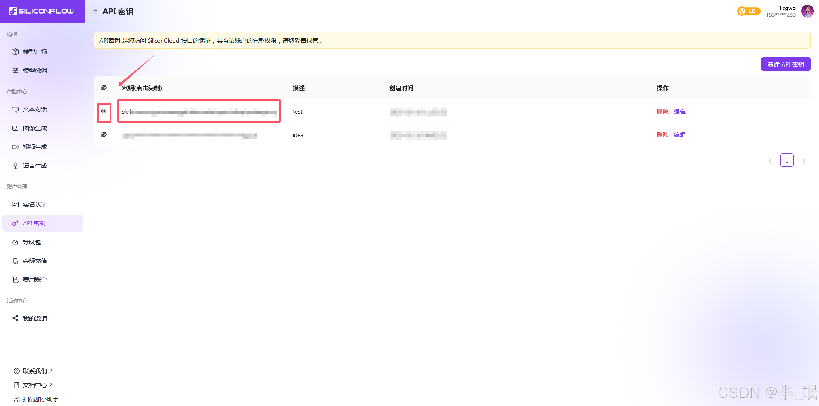Select page 1 in pagination
Image resolution: width=819 pixels, height=406 pixels.
pyautogui.click(x=787, y=161)
